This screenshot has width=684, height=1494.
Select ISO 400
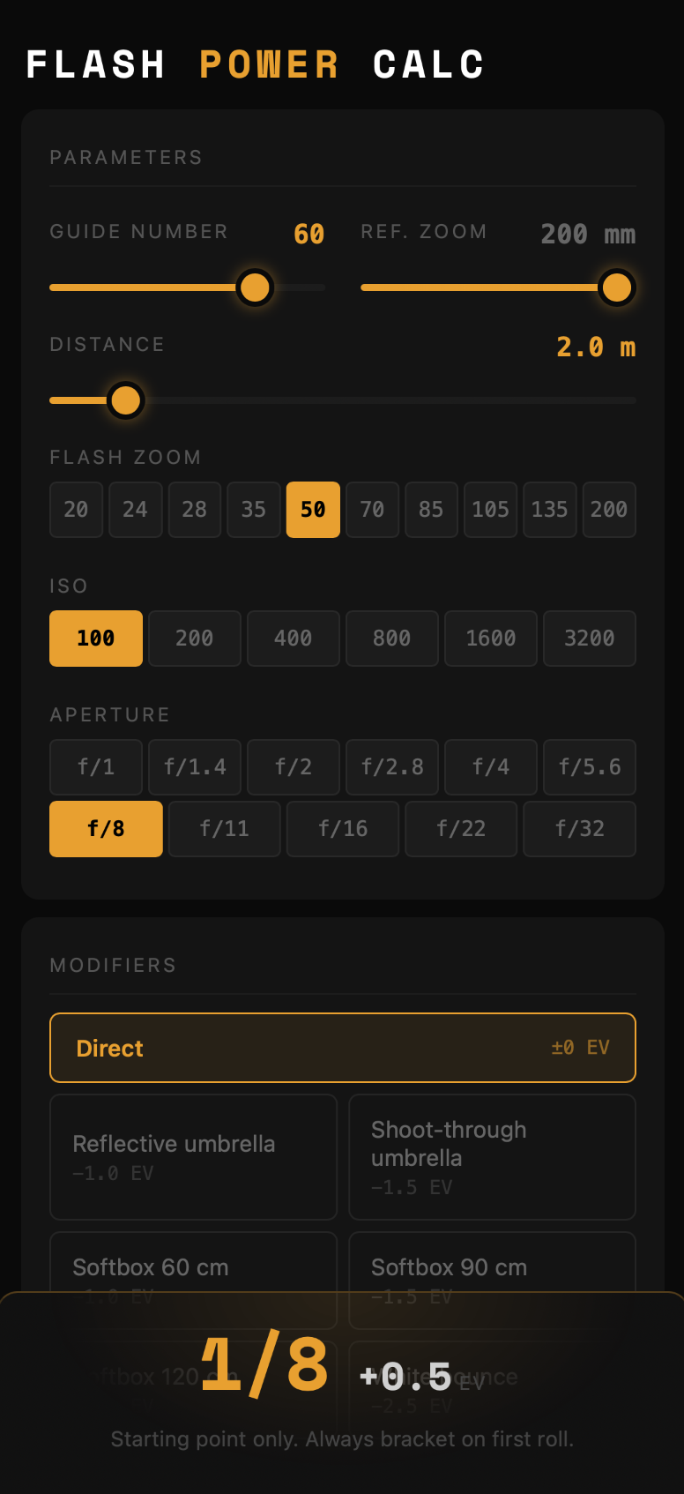[294, 639]
